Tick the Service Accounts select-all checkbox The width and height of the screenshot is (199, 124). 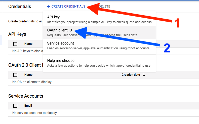(15, 106)
